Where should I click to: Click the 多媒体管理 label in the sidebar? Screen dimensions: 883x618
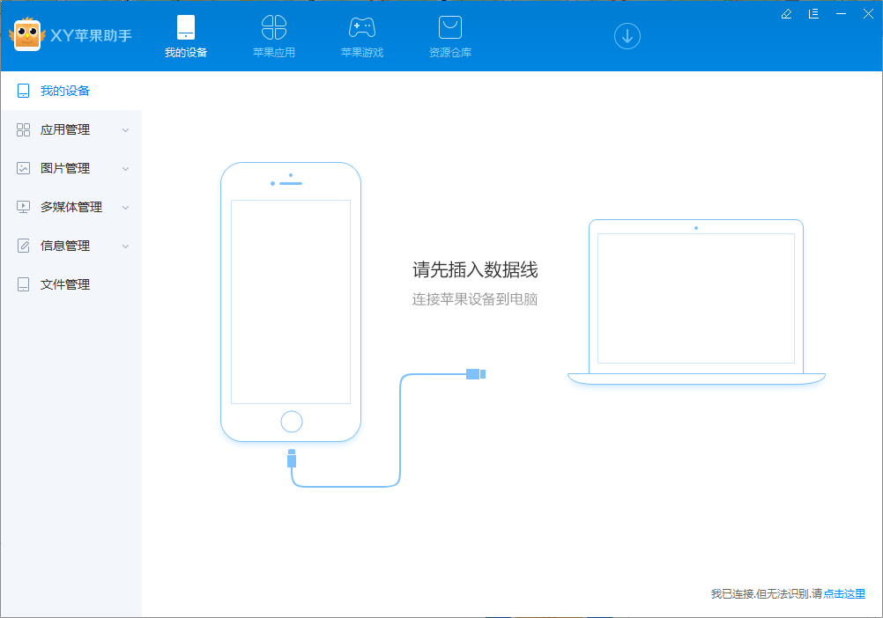coord(71,208)
